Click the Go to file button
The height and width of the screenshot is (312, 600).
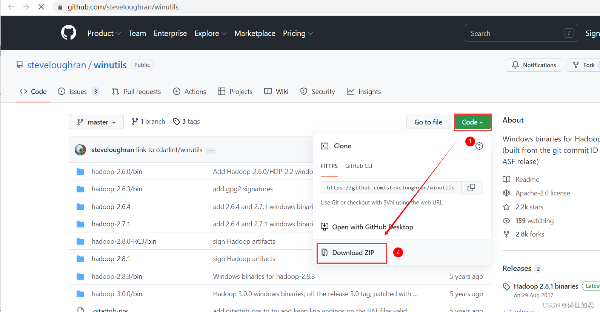(428, 122)
